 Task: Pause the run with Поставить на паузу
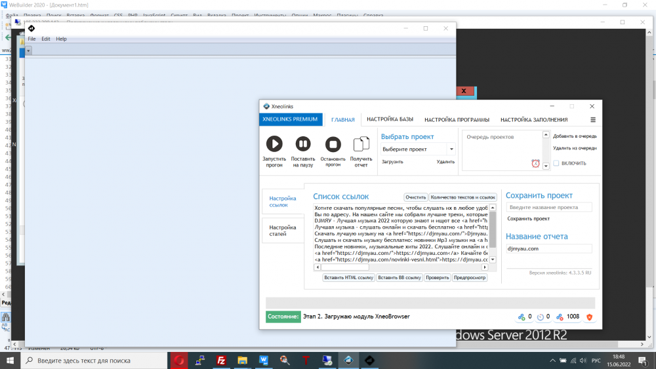303,144
